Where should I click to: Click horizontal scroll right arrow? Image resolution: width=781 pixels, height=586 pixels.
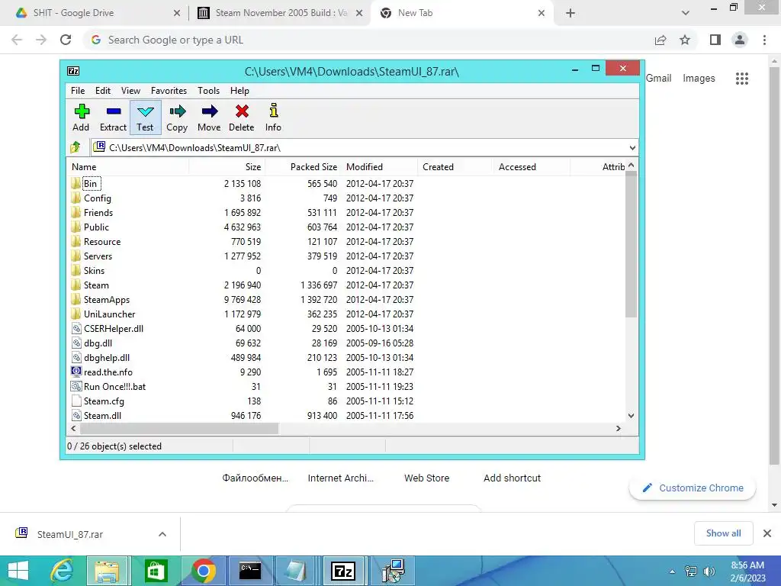[x=618, y=429]
